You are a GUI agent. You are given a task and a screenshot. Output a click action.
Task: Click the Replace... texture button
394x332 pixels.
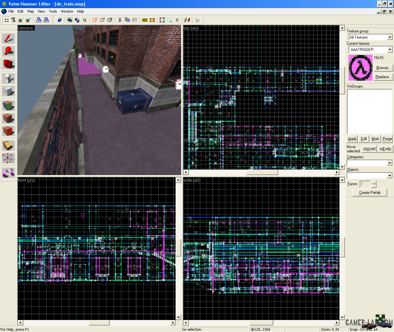383,77
